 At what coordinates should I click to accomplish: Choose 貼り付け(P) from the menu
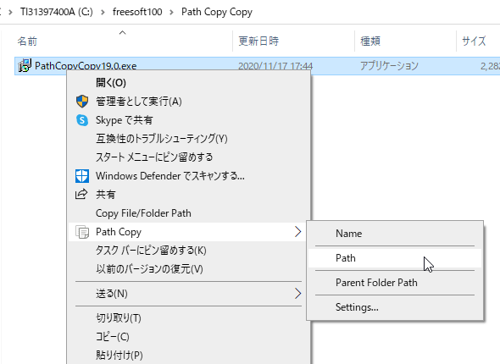click(x=189, y=355)
